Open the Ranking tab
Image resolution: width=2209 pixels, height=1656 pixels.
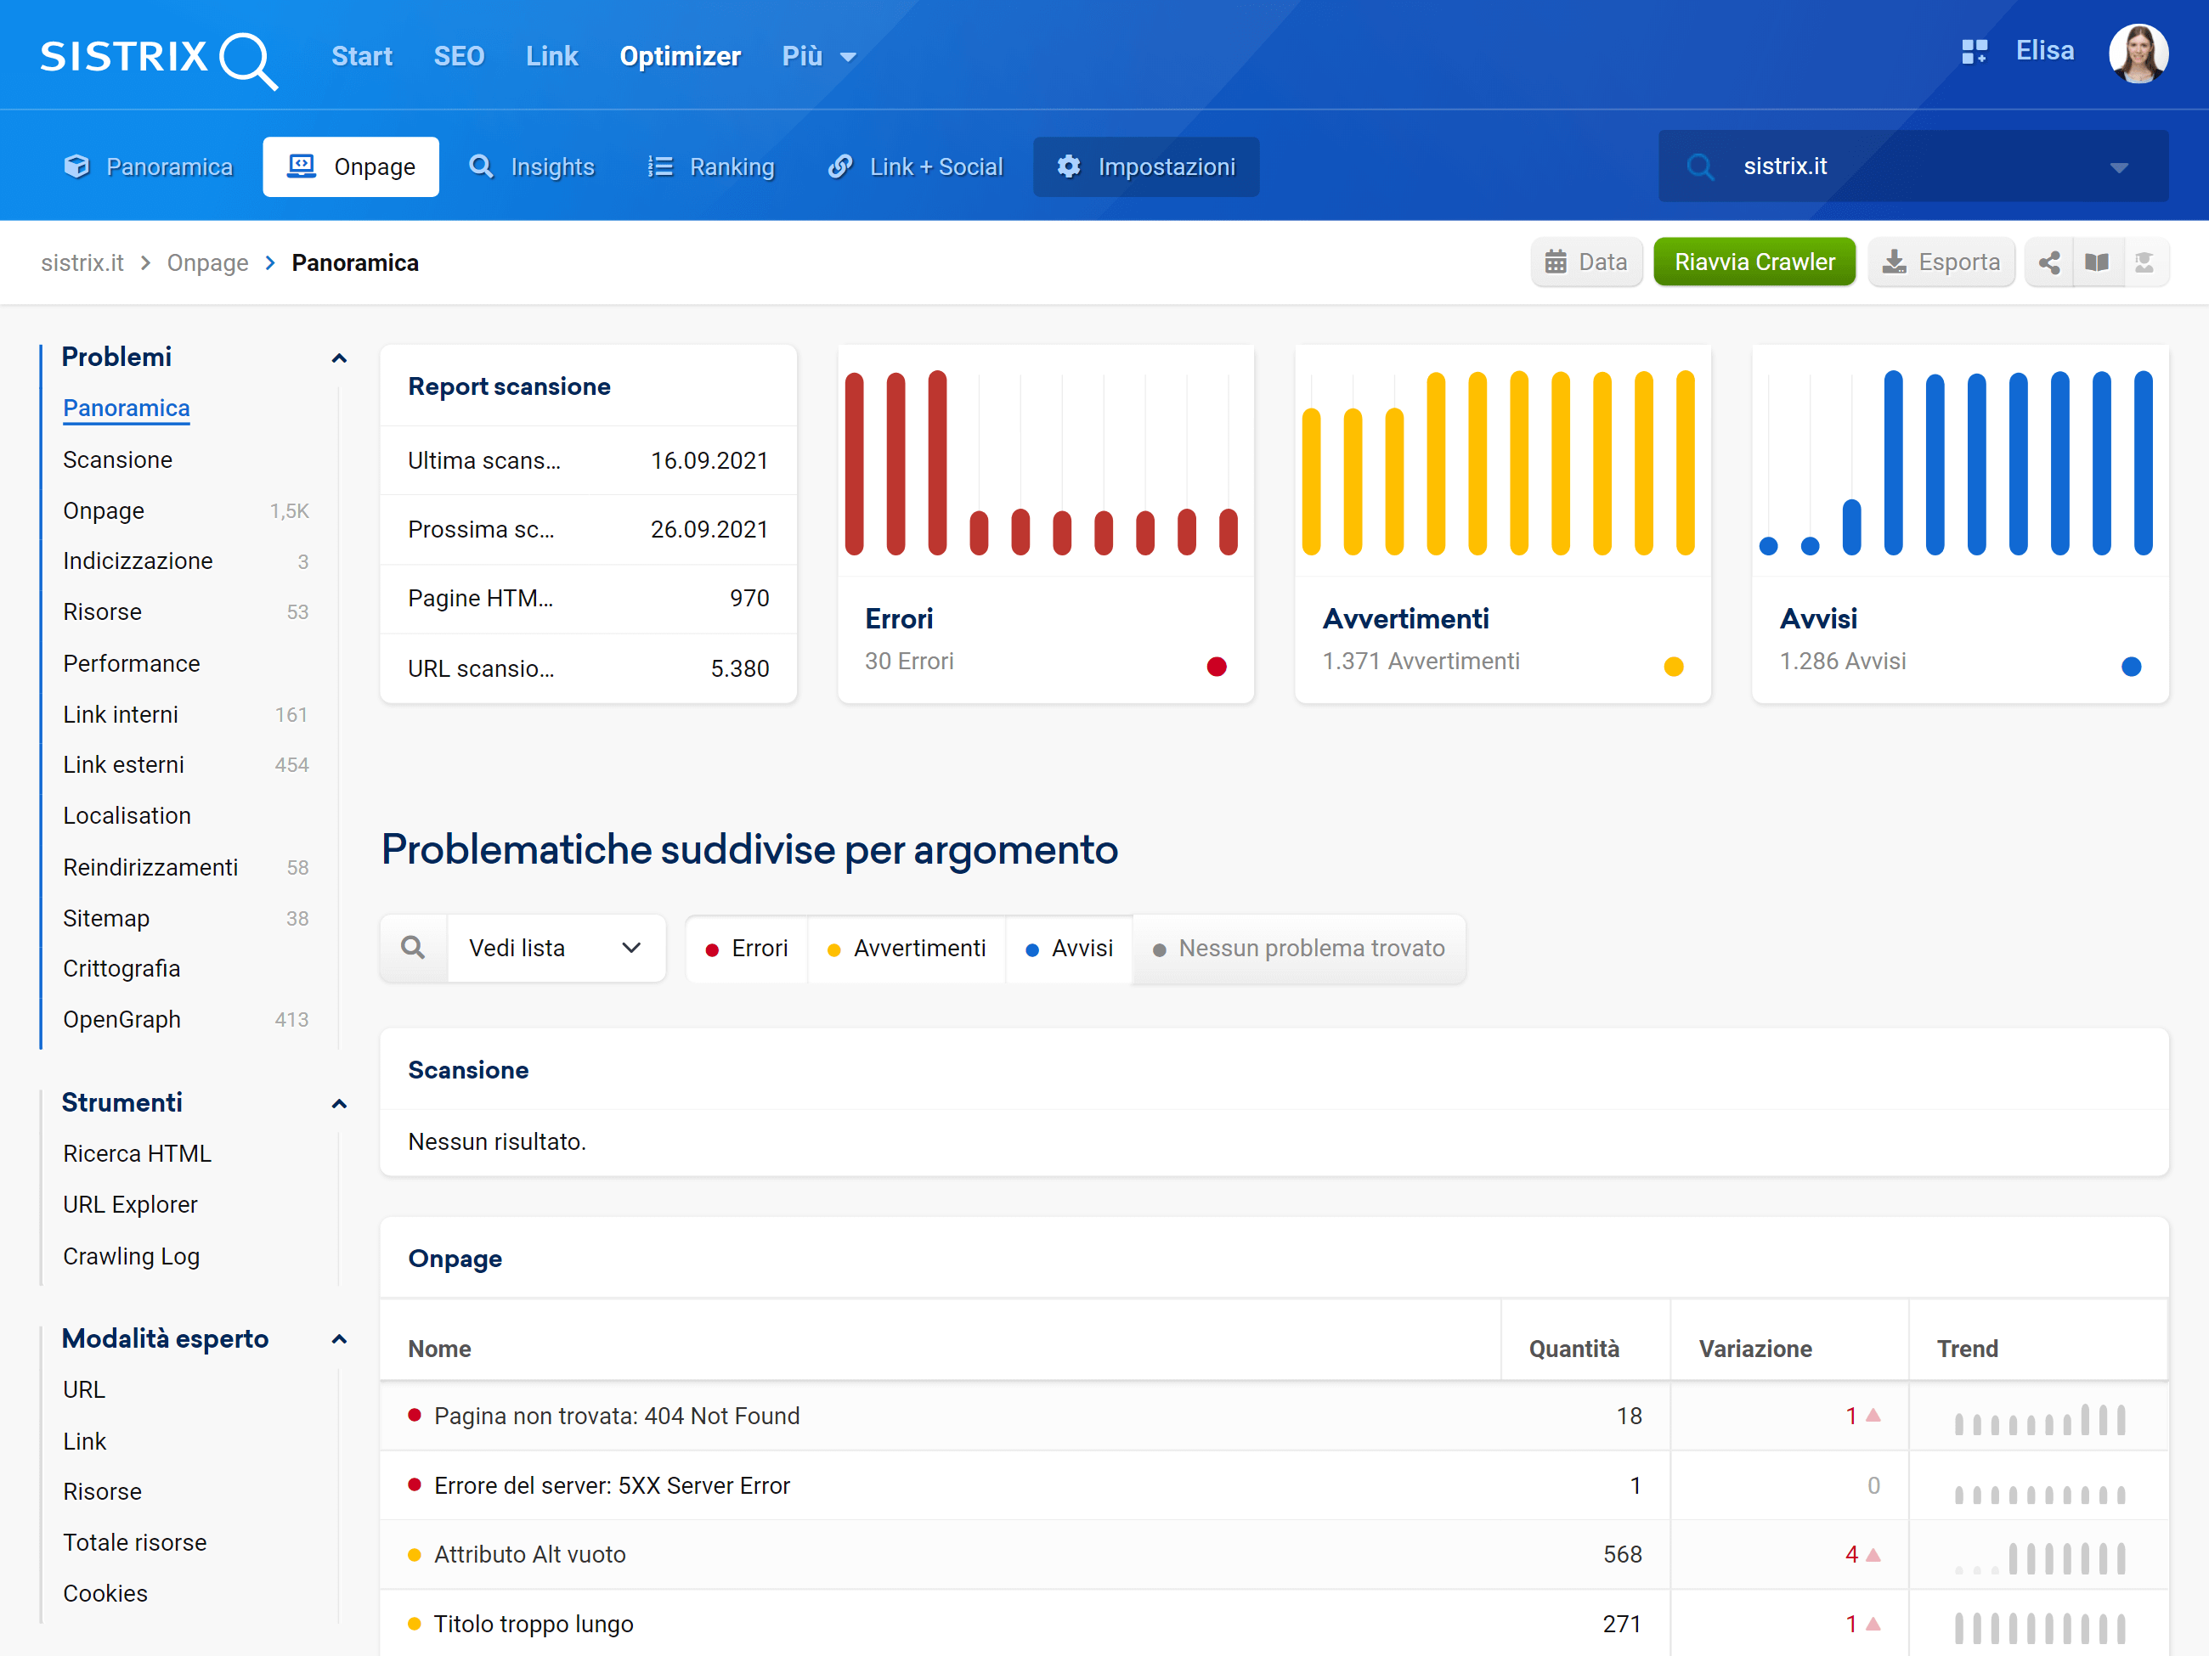(x=710, y=166)
